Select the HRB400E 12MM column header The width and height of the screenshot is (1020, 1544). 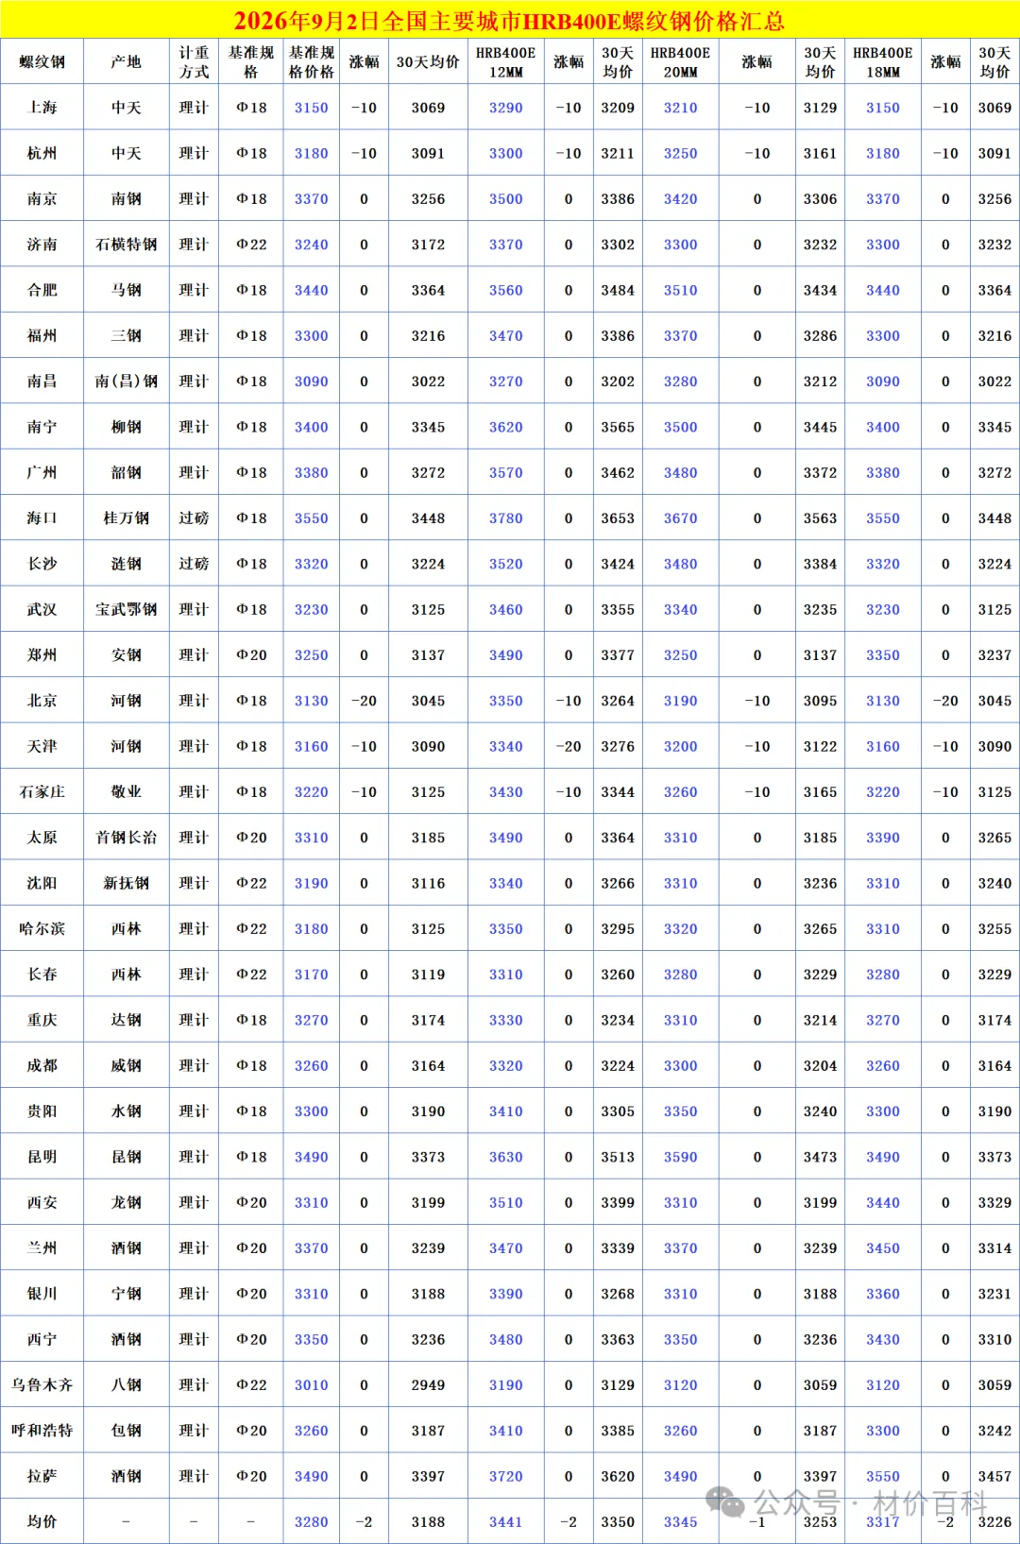[x=506, y=62]
